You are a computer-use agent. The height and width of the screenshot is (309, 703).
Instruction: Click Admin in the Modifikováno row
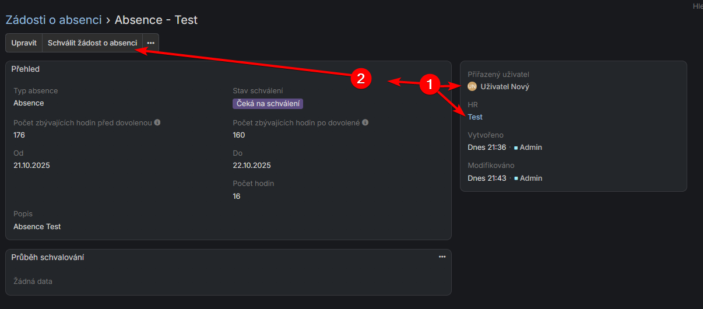point(530,178)
